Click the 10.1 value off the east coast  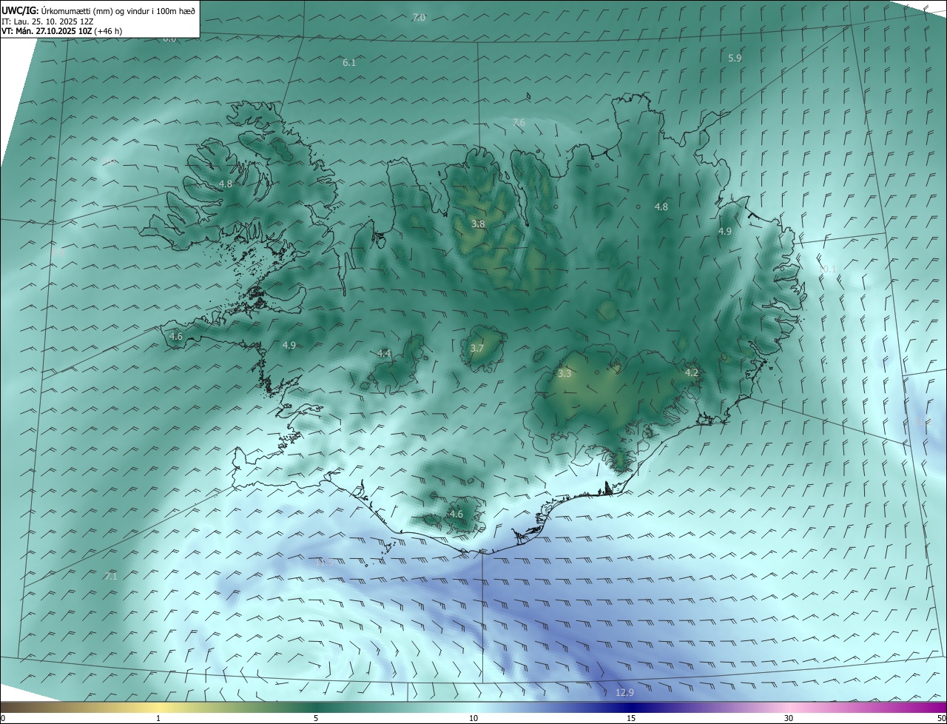point(827,269)
